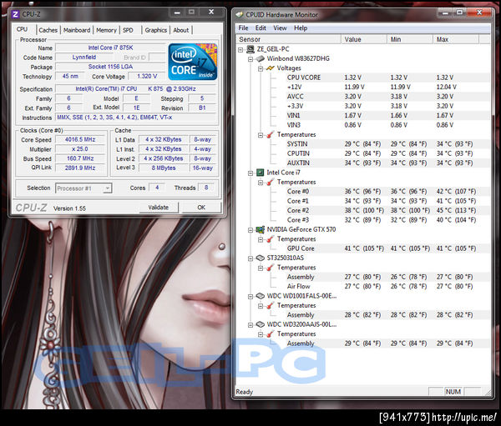Switch to the Caches tab
501x426 pixels.
[48, 30]
